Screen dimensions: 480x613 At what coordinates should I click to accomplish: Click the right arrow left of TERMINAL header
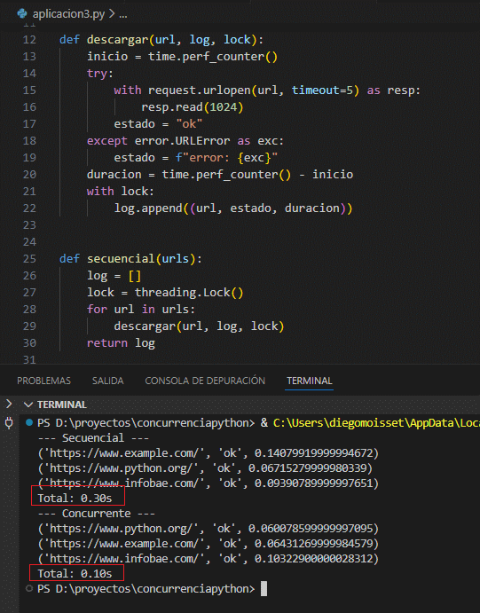click(x=9, y=405)
